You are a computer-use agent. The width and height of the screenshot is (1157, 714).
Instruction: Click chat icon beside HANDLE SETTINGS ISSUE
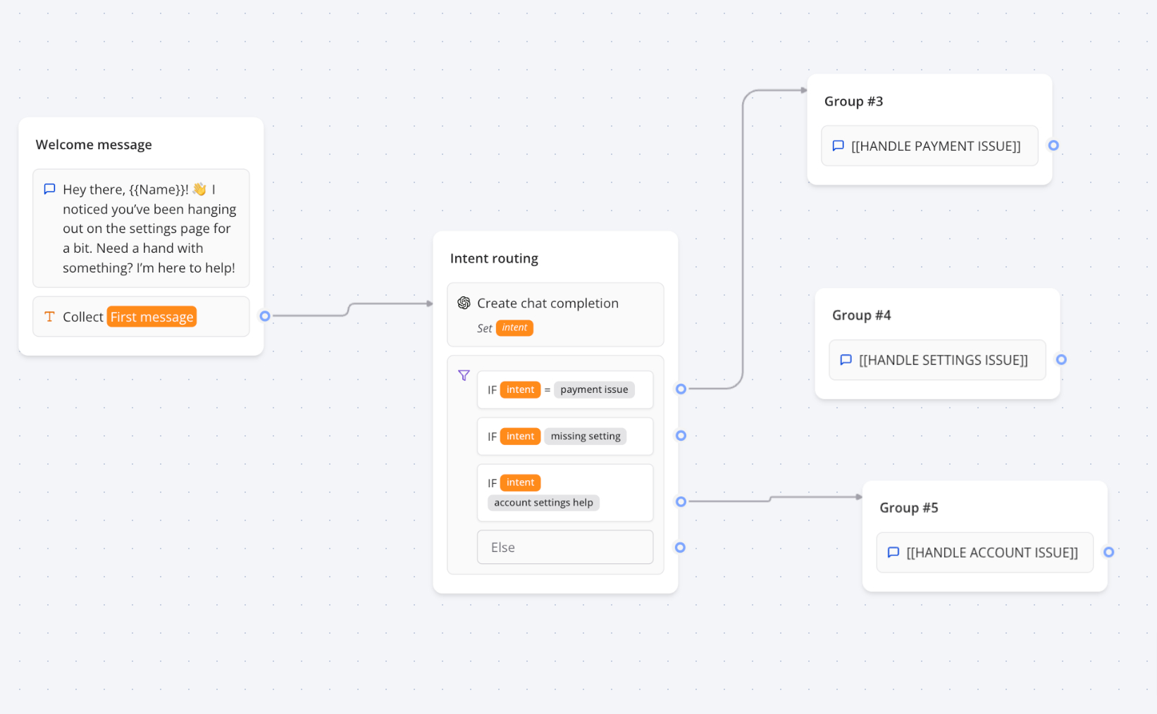846,360
